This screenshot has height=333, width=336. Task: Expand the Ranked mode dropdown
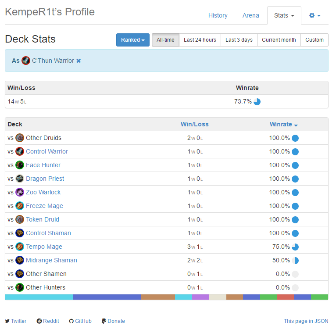132,40
